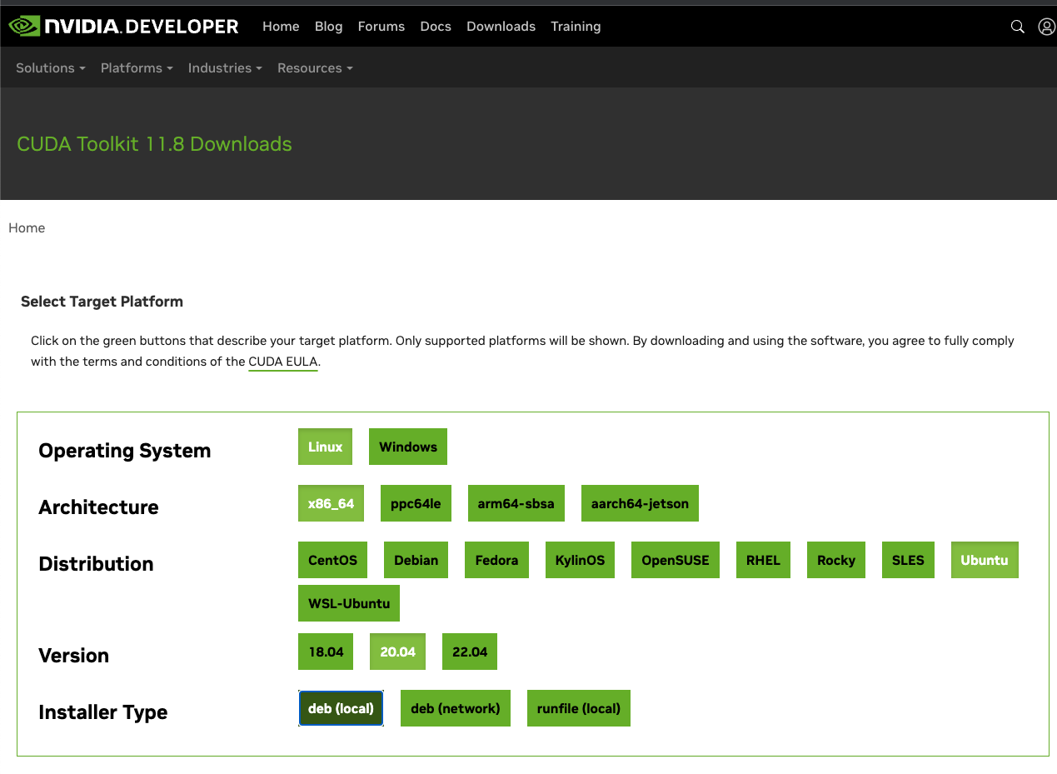Select Fedora distribution
The image size is (1057, 774).
[496, 560]
